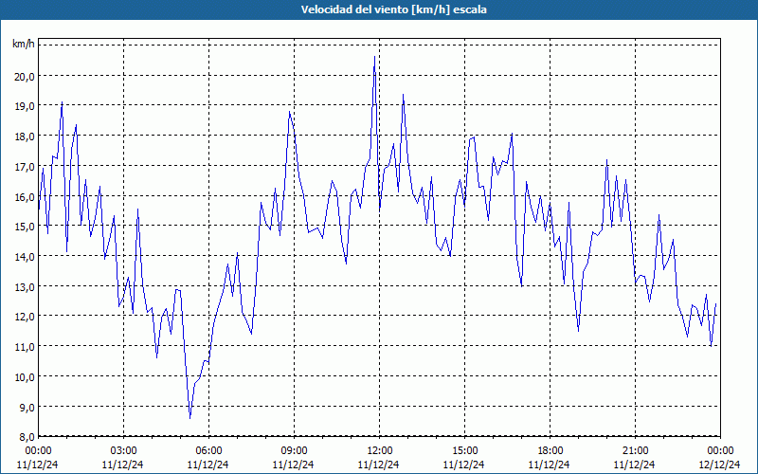
Task: Click the '12,0' y-axis value
Action: pyautogui.click(x=27, y=317)
